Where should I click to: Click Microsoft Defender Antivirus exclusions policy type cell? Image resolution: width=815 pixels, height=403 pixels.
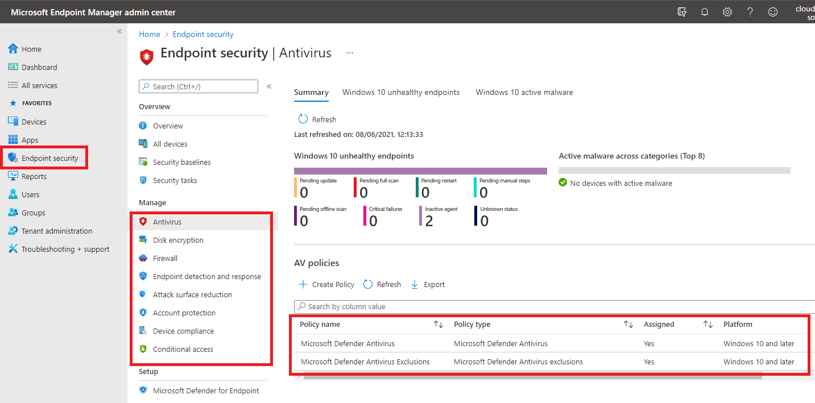[x=518, y=362]
